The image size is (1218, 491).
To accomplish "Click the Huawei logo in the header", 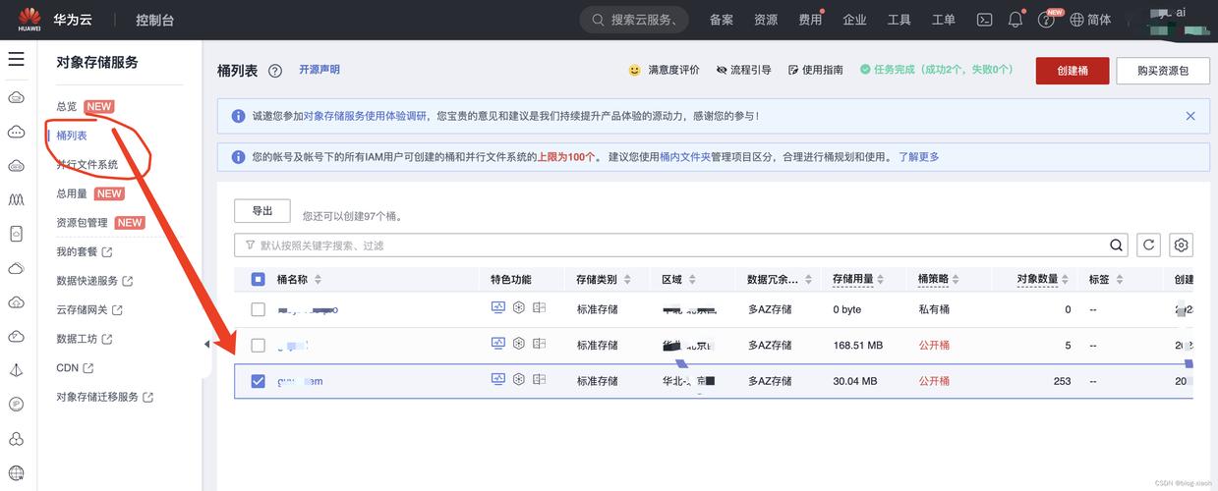I will (29, 20).
